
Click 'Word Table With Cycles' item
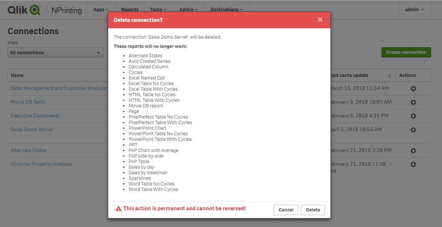[x=154, y=189]
